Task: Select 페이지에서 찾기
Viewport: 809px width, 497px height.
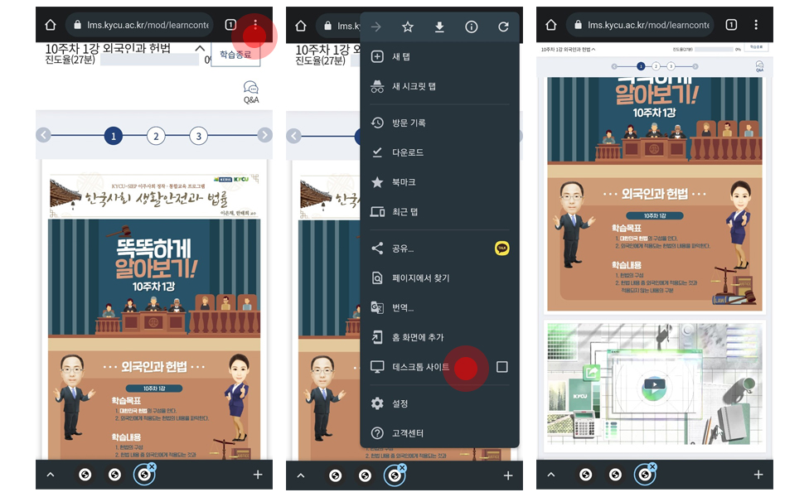Action: pos(439,278)
